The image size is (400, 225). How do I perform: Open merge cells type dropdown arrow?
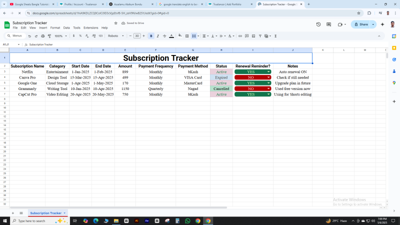point(198,36)
